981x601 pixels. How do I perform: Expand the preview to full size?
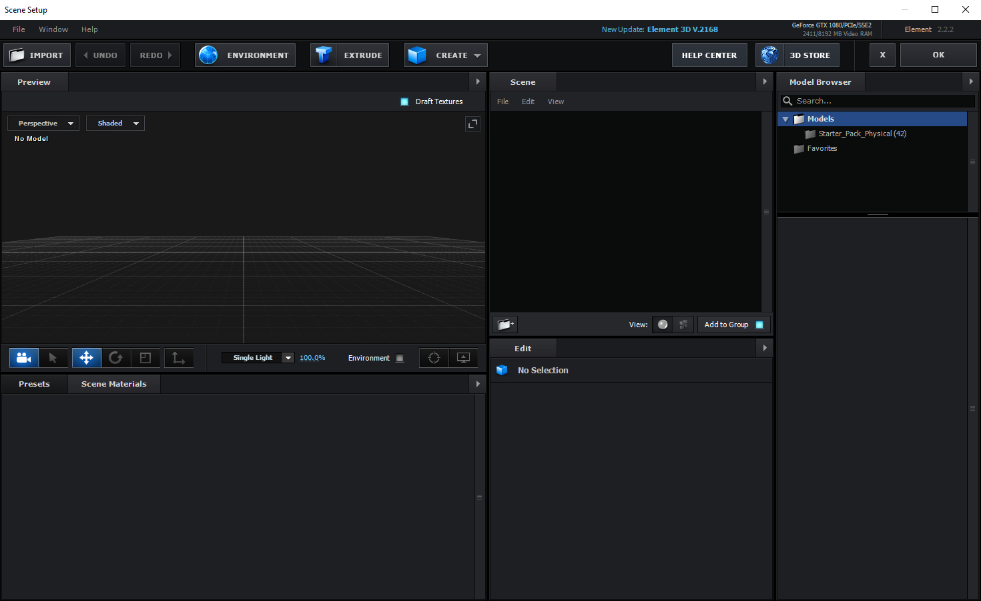[x=472, y=124]
